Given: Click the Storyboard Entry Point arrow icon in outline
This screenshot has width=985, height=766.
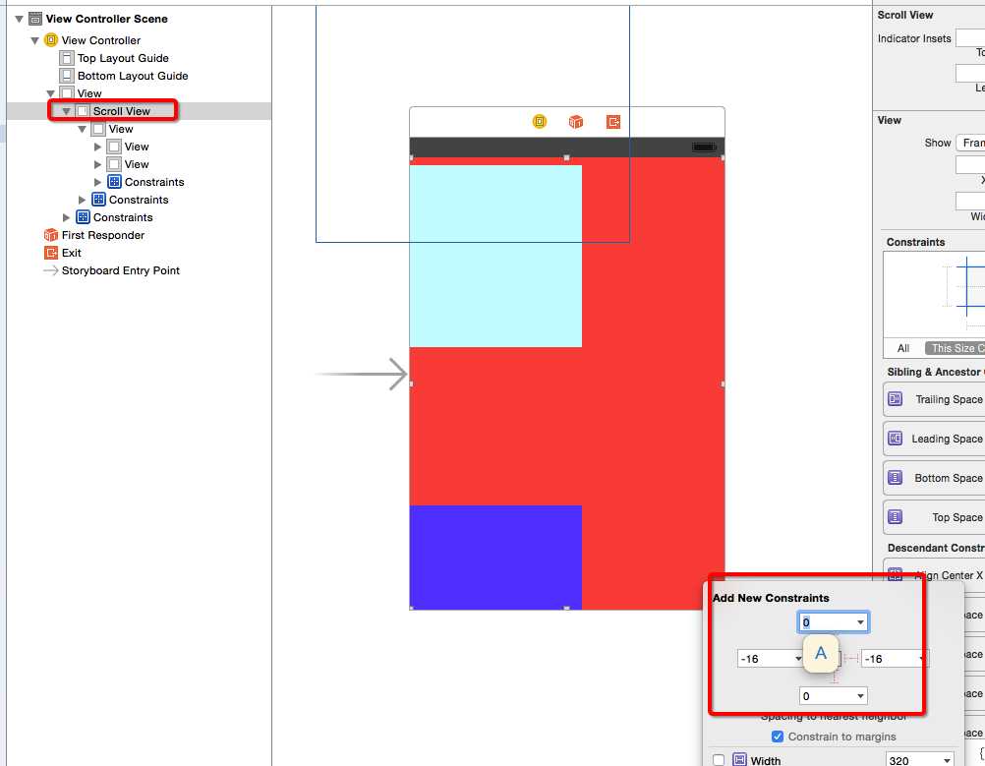Looking at the screenshot, I should point(51,270).
